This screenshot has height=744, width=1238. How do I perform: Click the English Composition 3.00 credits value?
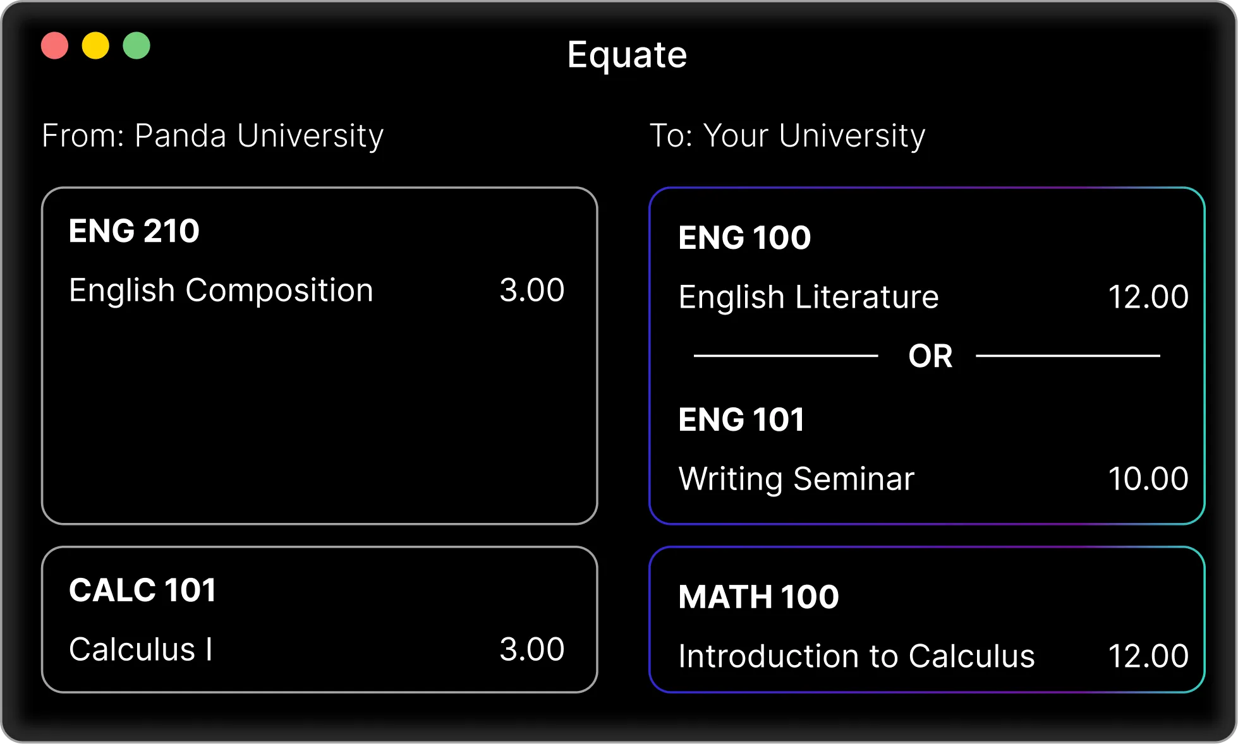(531, 291)
